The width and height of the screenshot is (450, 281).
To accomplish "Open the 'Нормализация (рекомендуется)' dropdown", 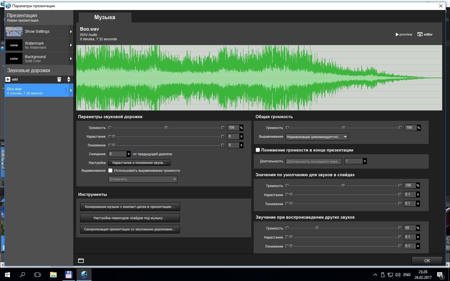I will point(317,137).
